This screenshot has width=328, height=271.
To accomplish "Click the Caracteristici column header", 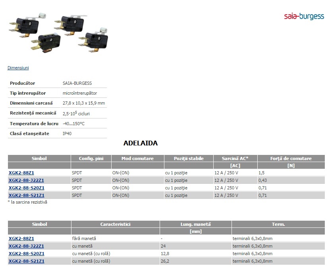I will tap(115, 224).
